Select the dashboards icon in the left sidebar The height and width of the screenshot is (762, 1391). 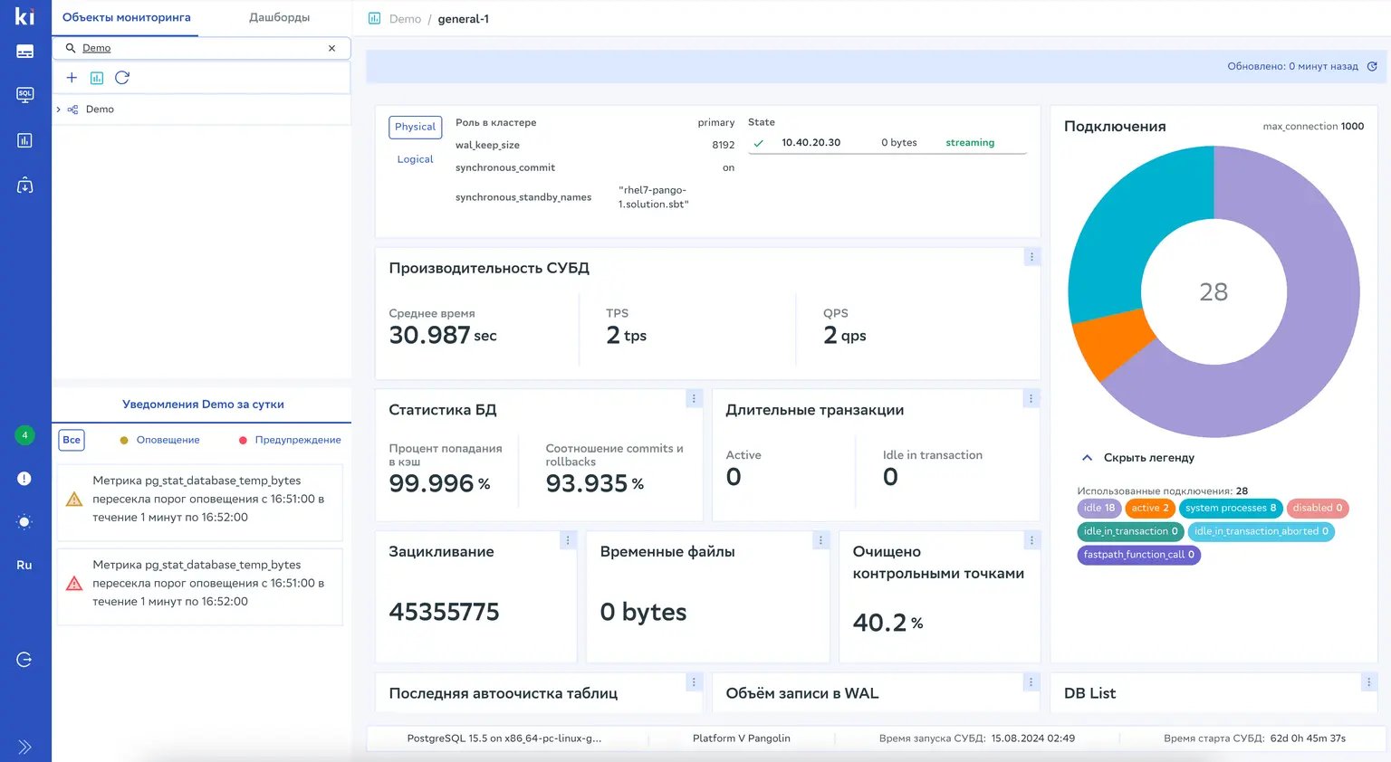pos(24,139)
